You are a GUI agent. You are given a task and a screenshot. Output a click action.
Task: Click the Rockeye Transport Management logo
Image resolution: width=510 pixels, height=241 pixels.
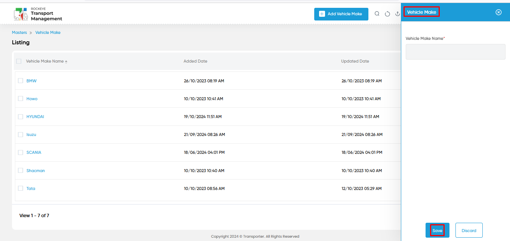point(38,14)
